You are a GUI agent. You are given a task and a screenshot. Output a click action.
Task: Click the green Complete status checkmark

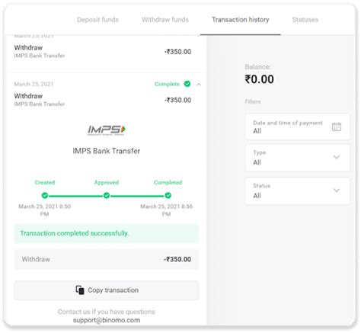187,84
